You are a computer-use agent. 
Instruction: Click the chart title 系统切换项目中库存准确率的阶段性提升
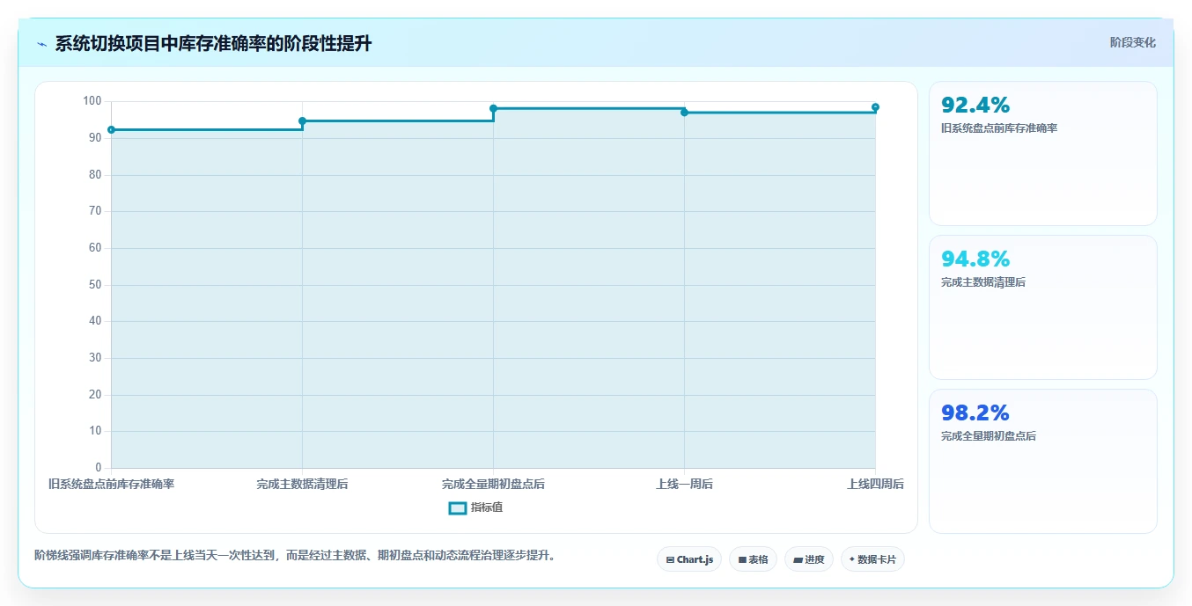click(x=213, y=44)
